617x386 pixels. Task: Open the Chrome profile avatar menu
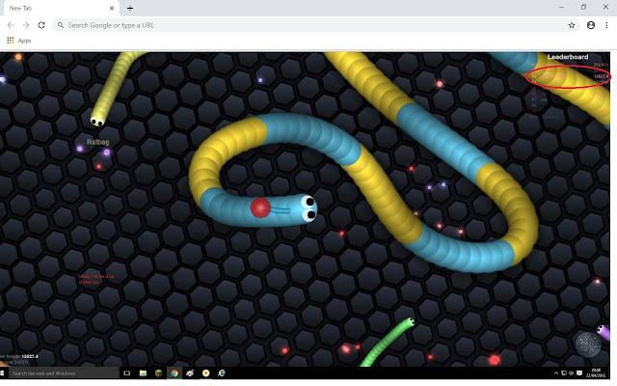(591, 25)
